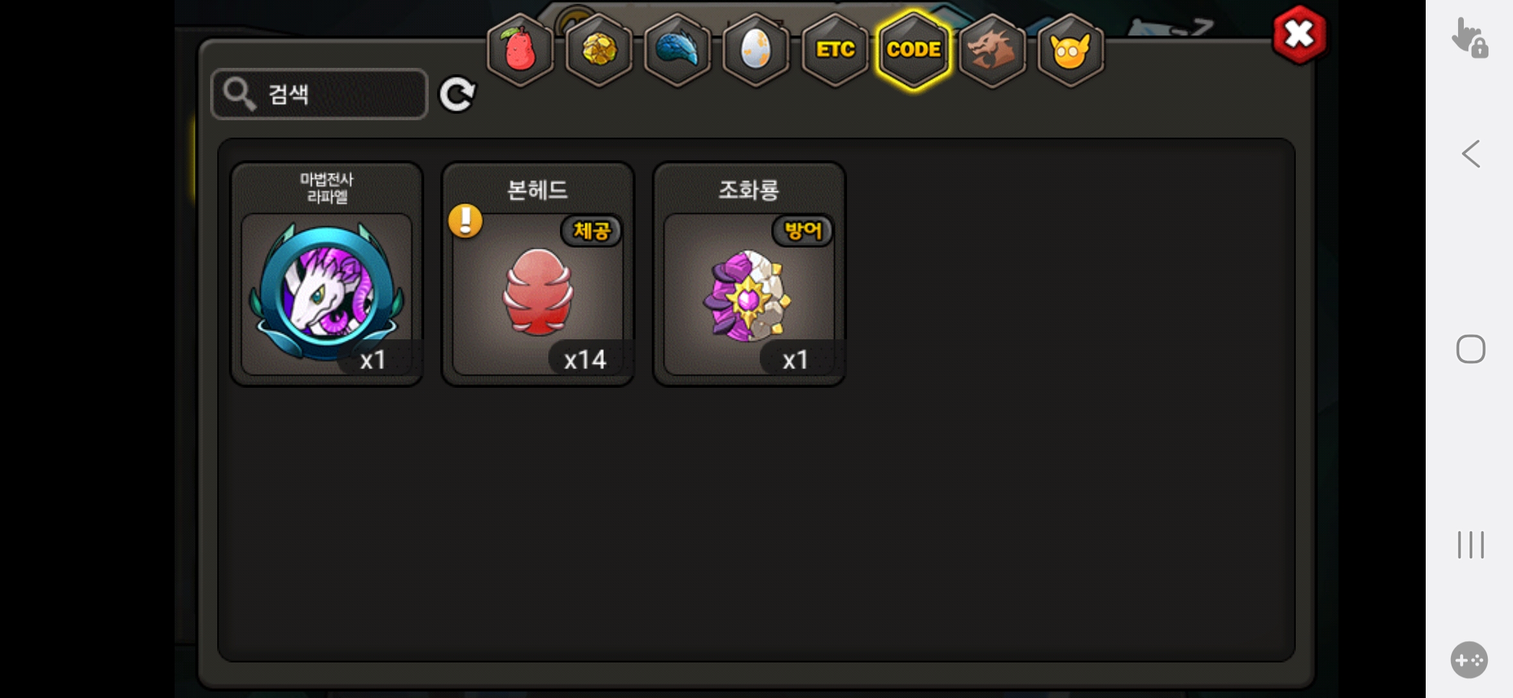The width and height of the screenshot is (1513, 698).
Task: Tap the yellow exclamation alert badge
Action: 466,221
